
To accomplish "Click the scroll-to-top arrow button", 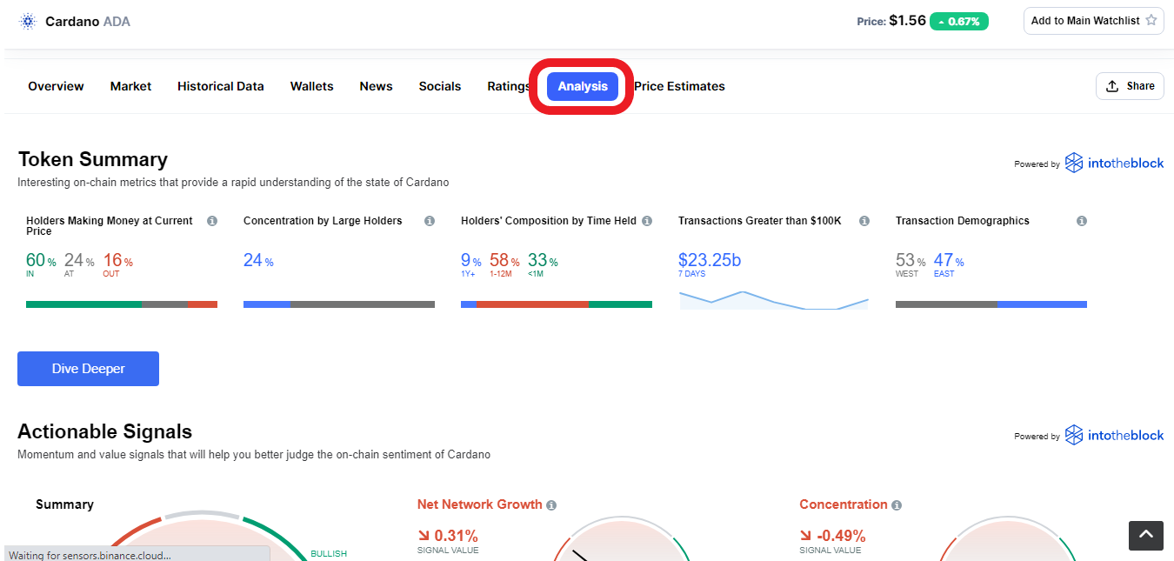I will [x=1146, y=535].
